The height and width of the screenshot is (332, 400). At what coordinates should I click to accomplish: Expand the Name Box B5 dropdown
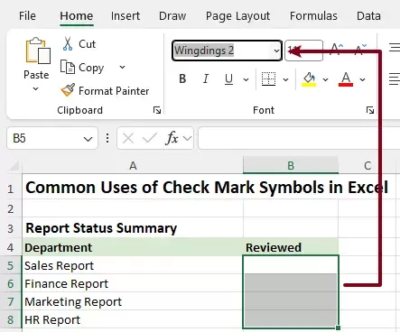pyautogui.click(x=88, y=139)
